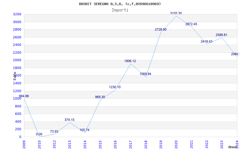
Task: Click the x-axis year 2009
Action: coord(24,145)
